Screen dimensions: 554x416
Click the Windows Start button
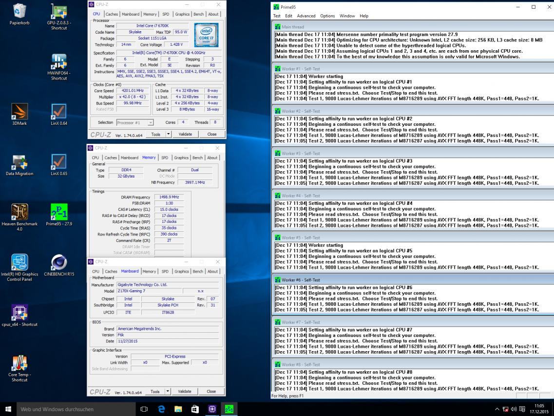coord(8,409)
